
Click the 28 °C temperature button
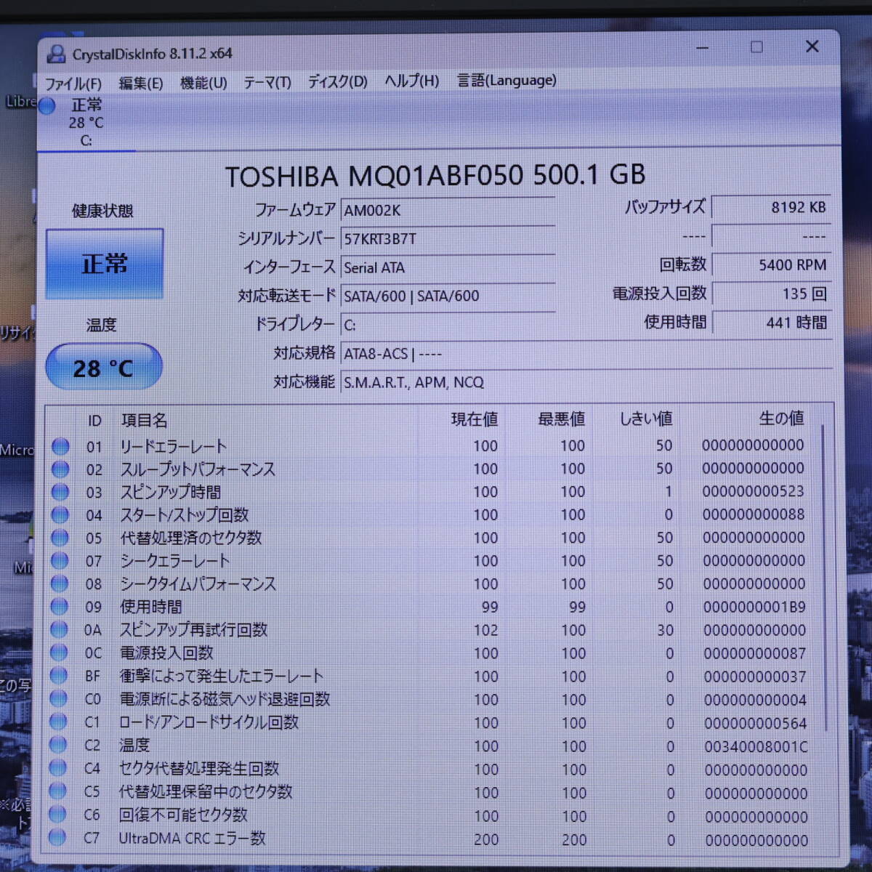coord(104,368)
